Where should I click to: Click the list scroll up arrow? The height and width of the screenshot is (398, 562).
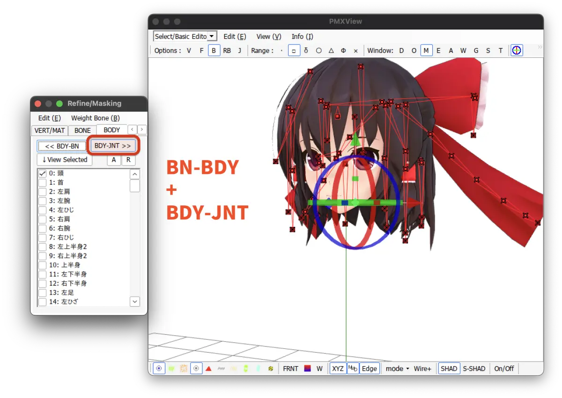[135, 174]
